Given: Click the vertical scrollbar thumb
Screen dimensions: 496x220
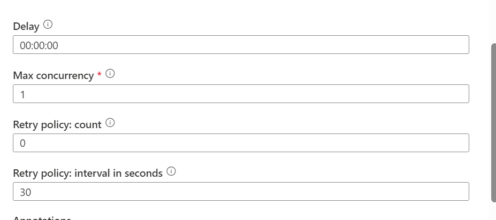Looking at the screenshot, I should (x=493, y=123).
